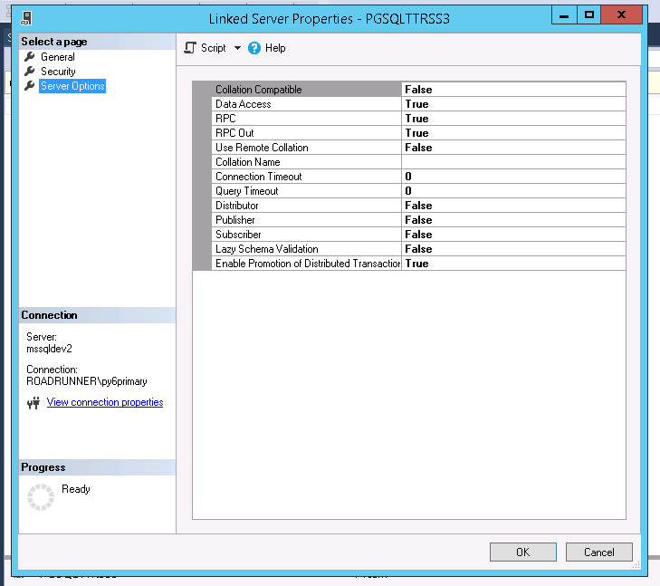Open the Lazy Schema Validation value dropdown
The image size is (660, 586).
tap(513, 249)
